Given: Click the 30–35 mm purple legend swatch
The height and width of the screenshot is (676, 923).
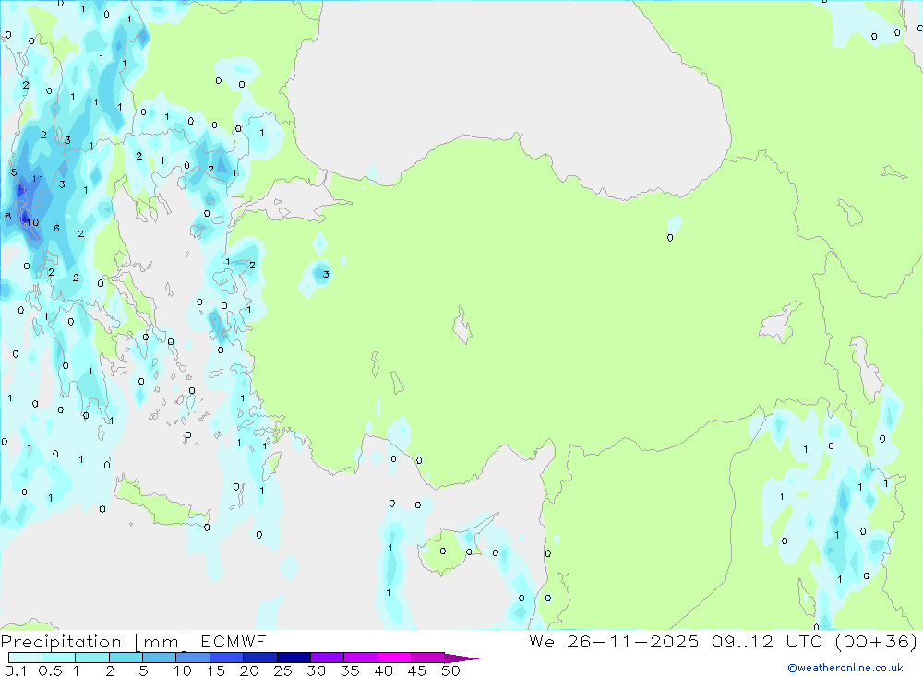Looking at the screenshot, I should click(328, 658).
